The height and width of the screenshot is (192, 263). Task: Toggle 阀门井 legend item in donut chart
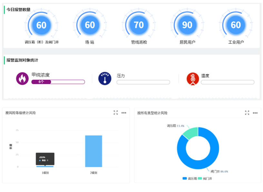[205, 178]
